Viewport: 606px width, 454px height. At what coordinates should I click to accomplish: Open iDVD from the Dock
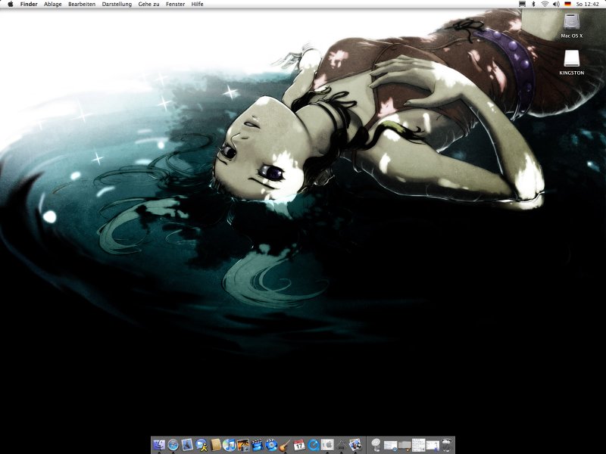click(x=271, y=445)
